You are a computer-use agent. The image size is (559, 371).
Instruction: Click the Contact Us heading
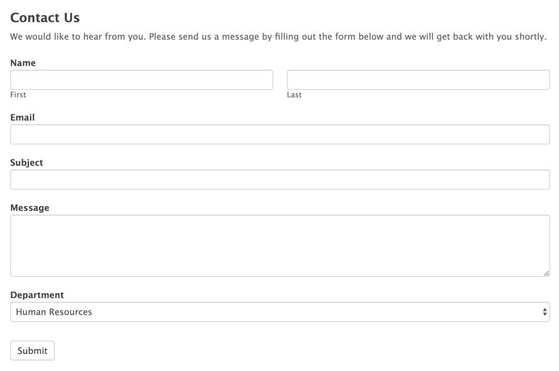45,18
